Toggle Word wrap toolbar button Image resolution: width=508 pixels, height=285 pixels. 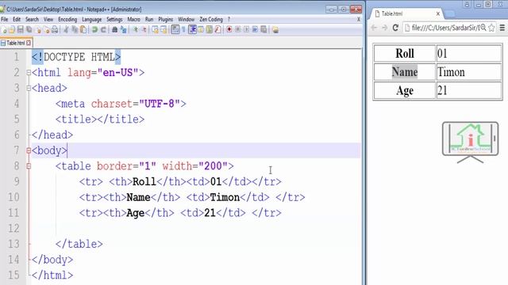point(175,30)
